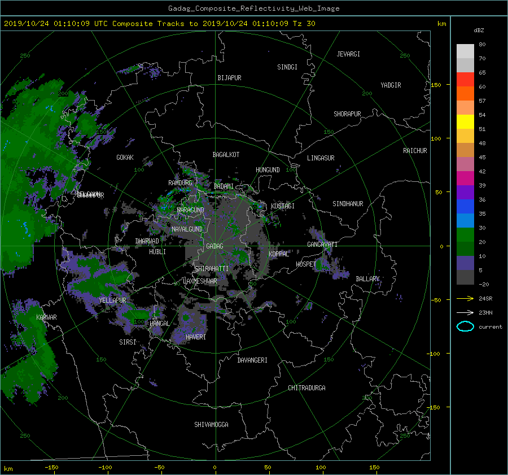The width and height of the screenshot is (508, 475).
Task: Click the DAVANGERI city label
Action: tap(252, 360)
